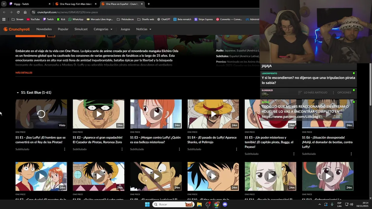Viewport: 372px width, 209px height.
Task: Open the YouTube bookmark
Action: [x=33, y=19]
